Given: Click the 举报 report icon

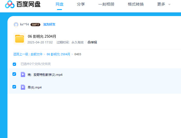Looking at the screenshot, I should click(x=89, y=42).
